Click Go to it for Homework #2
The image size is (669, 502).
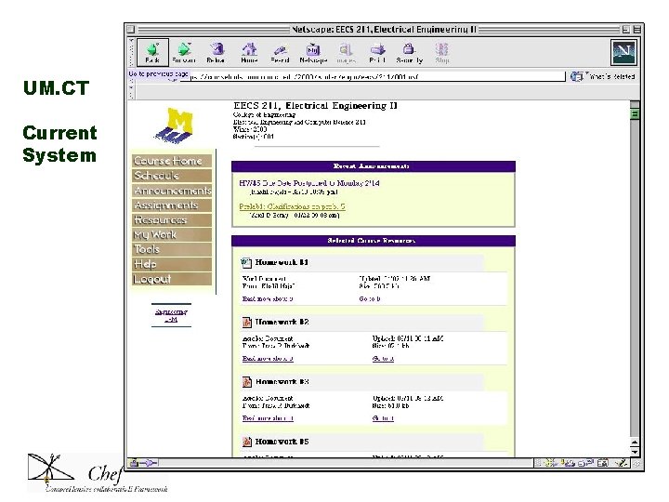click(383, 359)
